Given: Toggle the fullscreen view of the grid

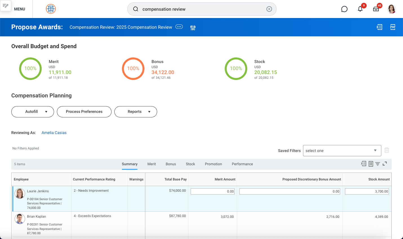Looking at the screenshot, I should click(x=385, y=164).
